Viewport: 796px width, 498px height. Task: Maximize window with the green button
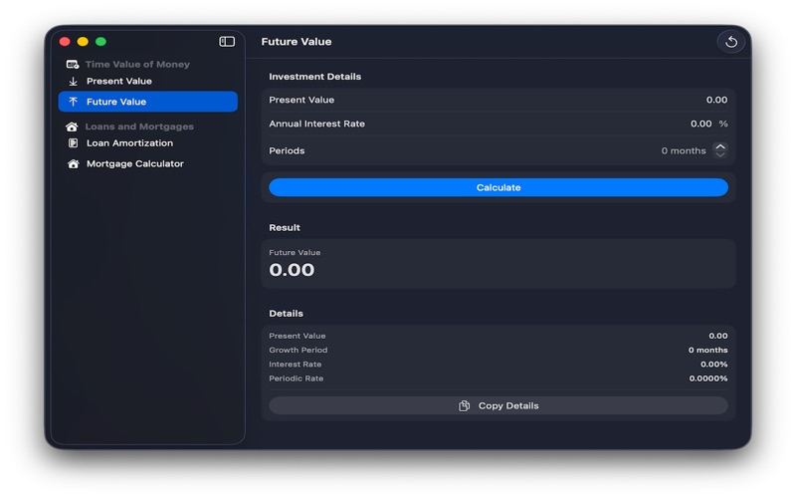click(x=101, y=42)
